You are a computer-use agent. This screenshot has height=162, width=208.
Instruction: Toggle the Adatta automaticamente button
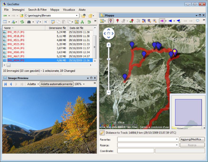57,84
